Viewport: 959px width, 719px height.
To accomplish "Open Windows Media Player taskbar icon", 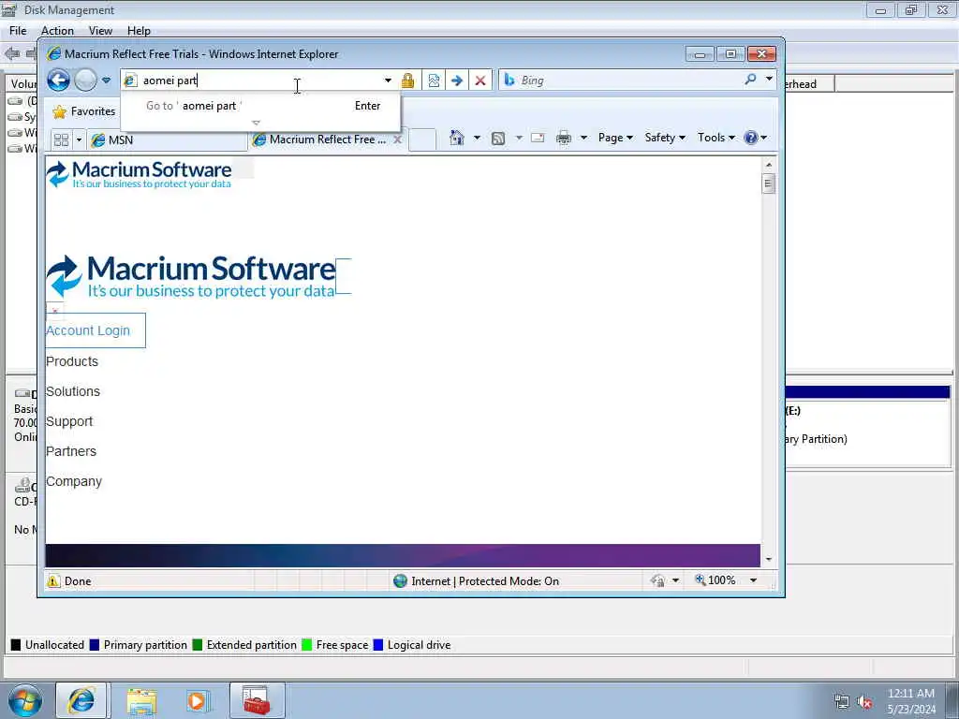I will [x=197, y=701].
